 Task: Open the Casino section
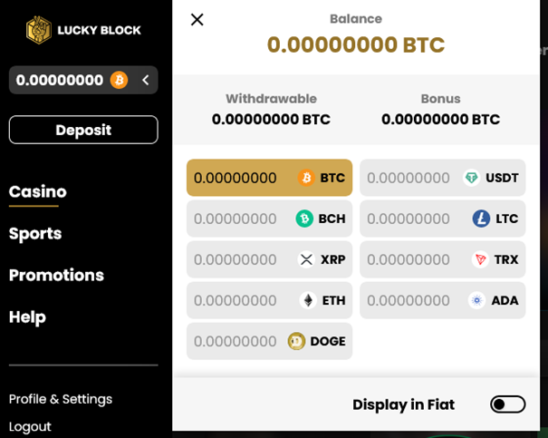(38, 191)
